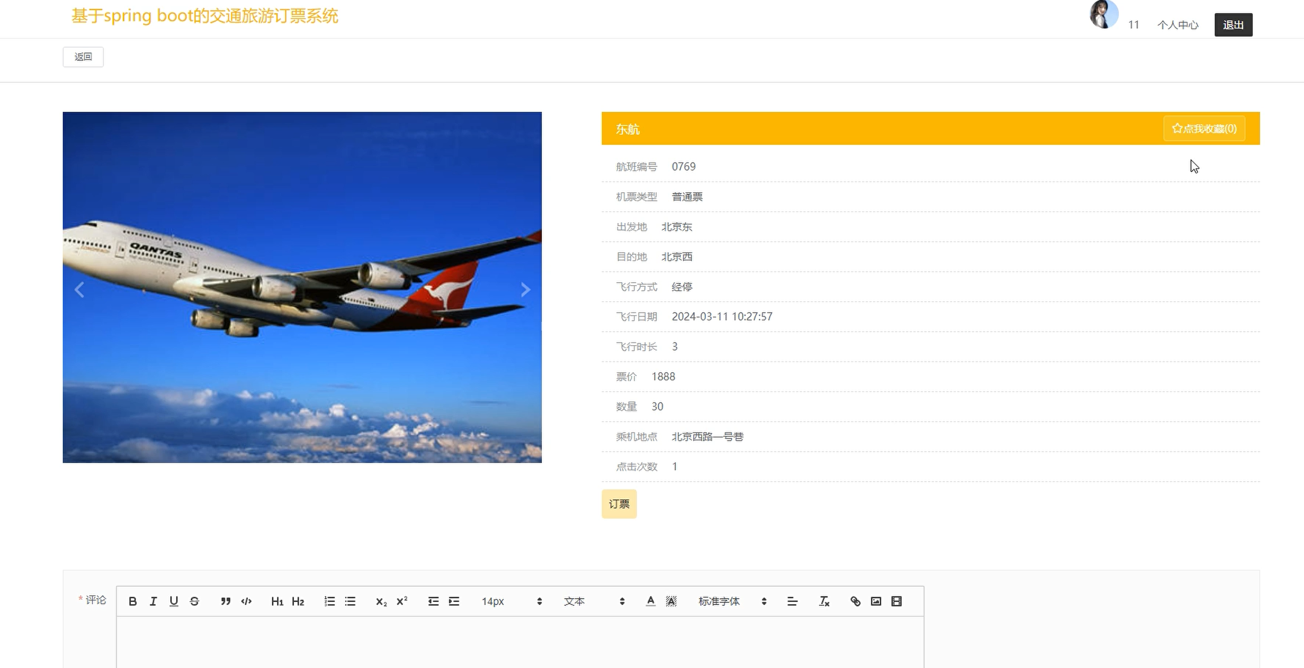Screen dimensions: 1304x668
Task: Click the 飞行时长 label
Action: [x=636, y=347]
